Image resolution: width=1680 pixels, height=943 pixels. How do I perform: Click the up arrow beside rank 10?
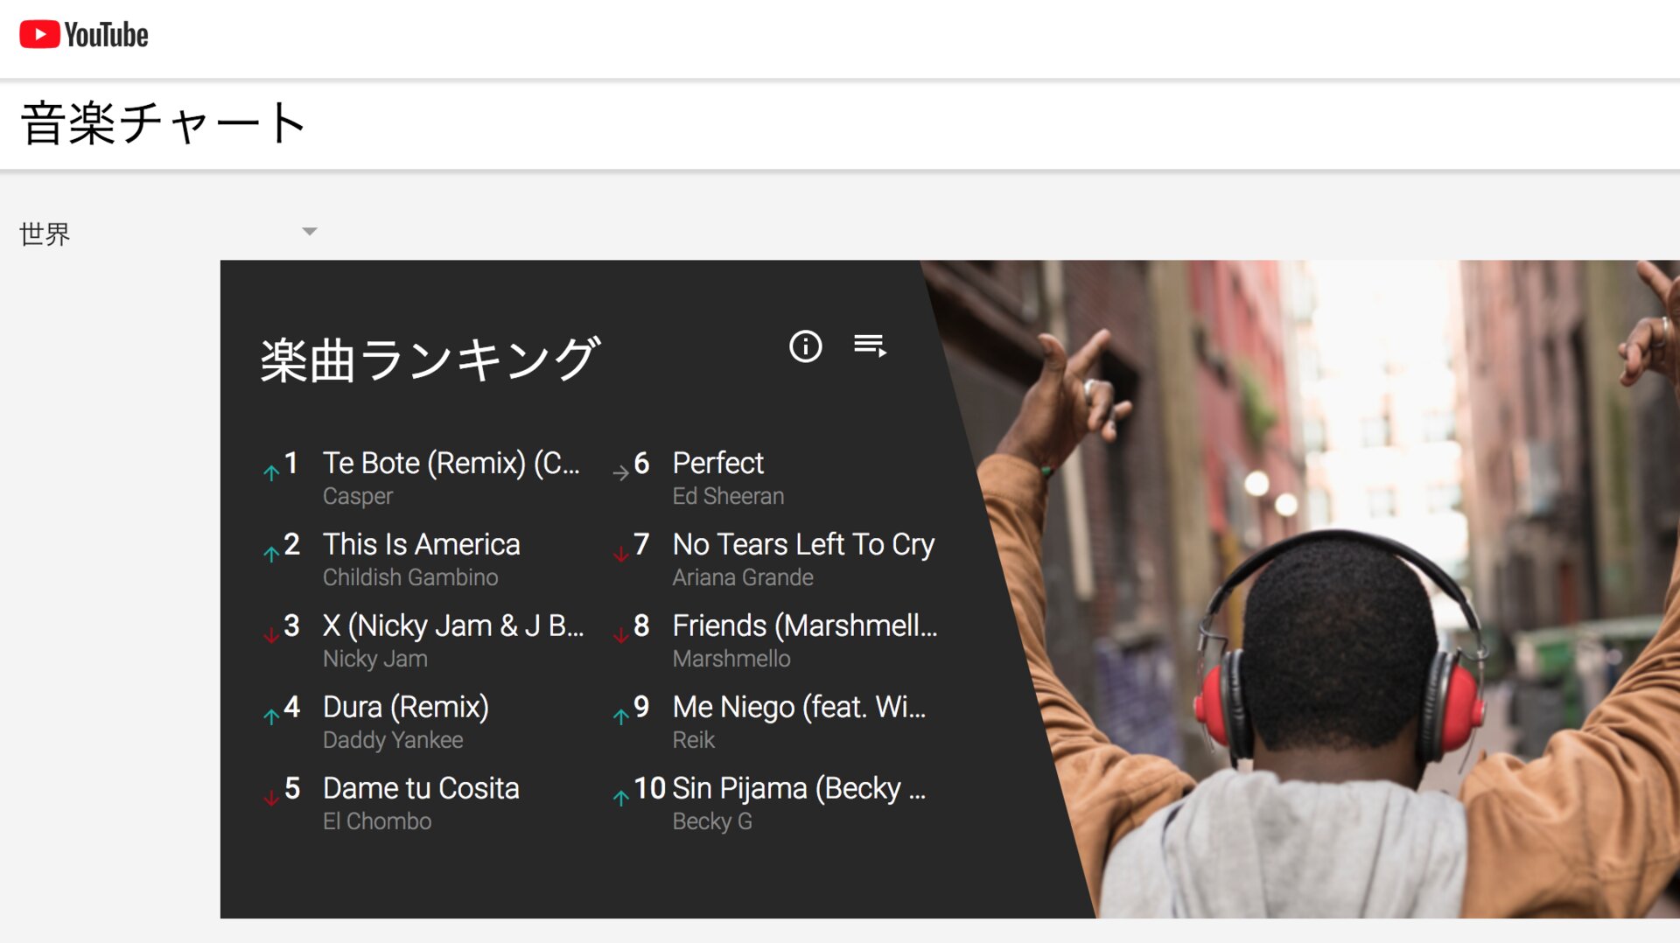tap(620, 799)
